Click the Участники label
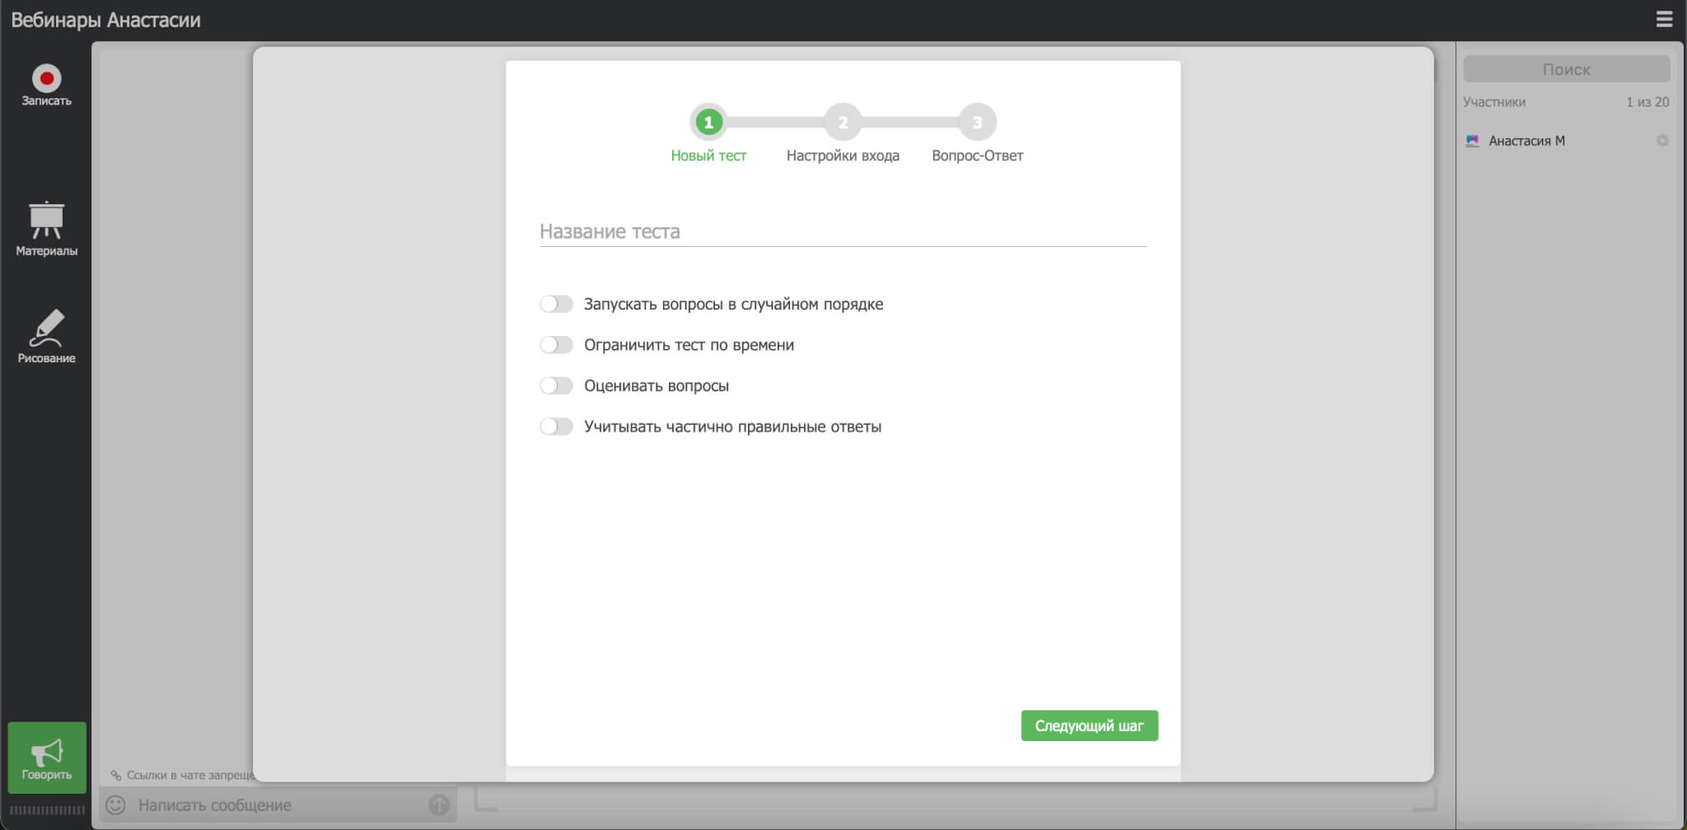The image size is (1687, 830). (x=1494, y=102)
